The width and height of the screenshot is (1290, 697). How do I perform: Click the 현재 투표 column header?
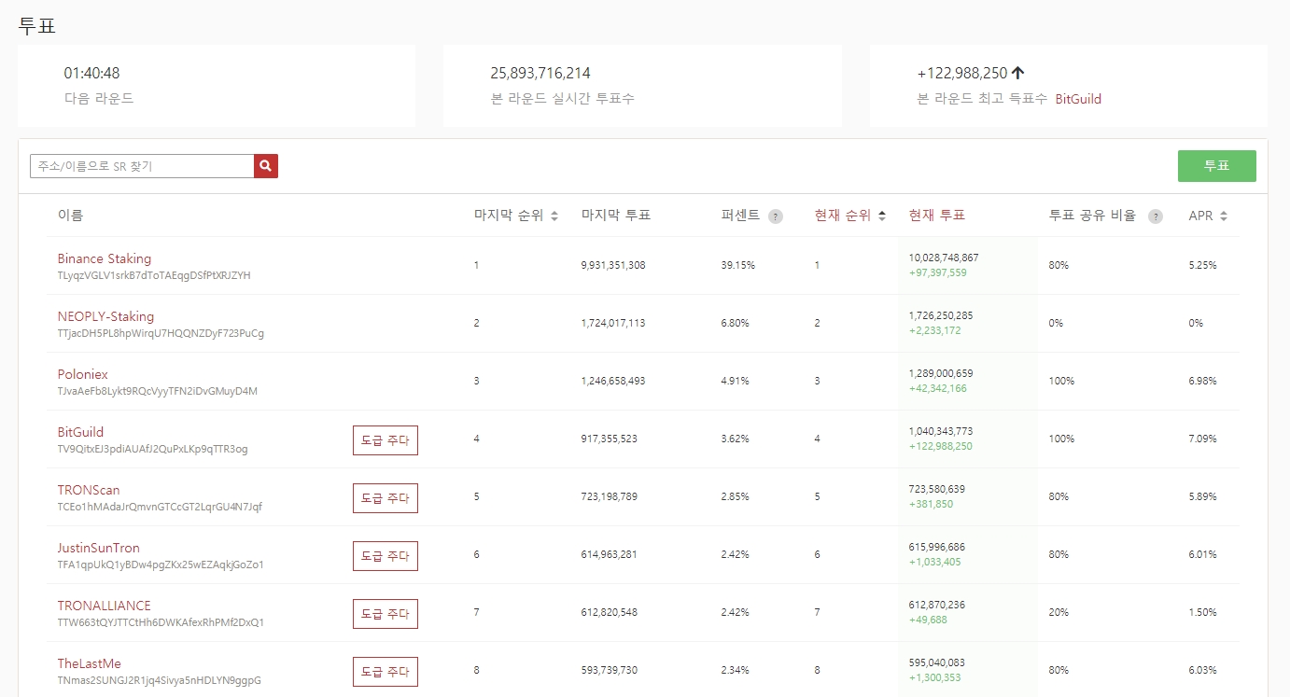[936, 216]
